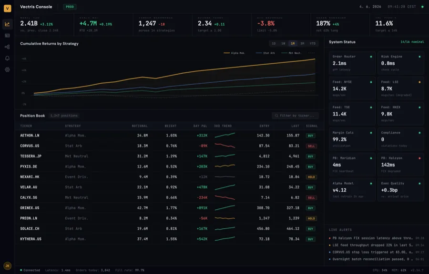This screenshot has height=274, width=429.
Task: Toggle the Alpha Mom. legend series
Action: click(x=235, y=53)
